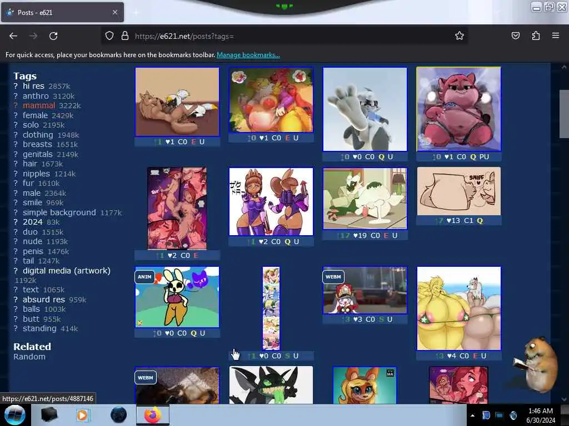Click the wiki '?' beside 'absurd res'
Viewport: 569px width, 426px height.
point(16,300)
